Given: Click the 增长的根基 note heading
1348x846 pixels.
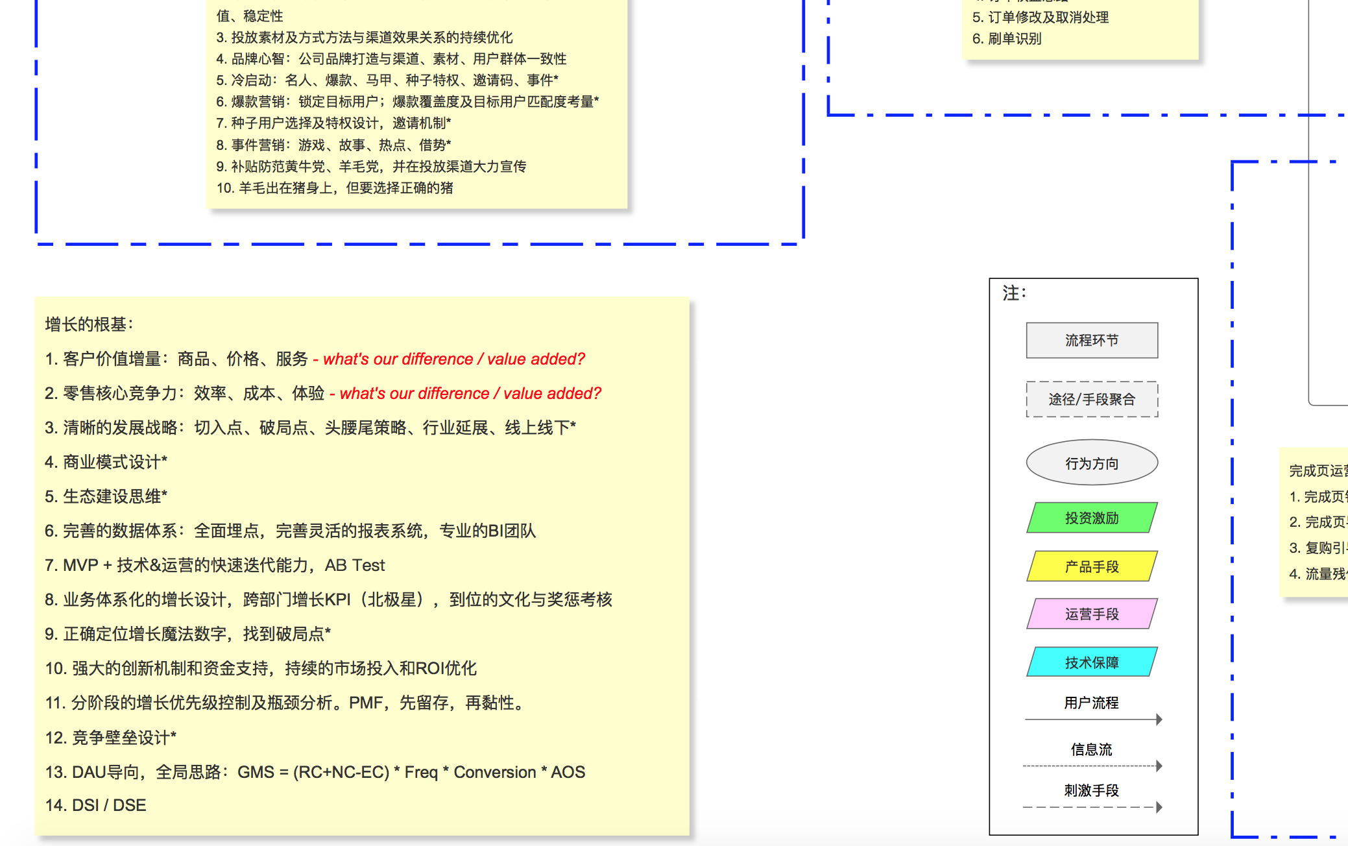Looking at the screenshot, I should coord(90,324).
